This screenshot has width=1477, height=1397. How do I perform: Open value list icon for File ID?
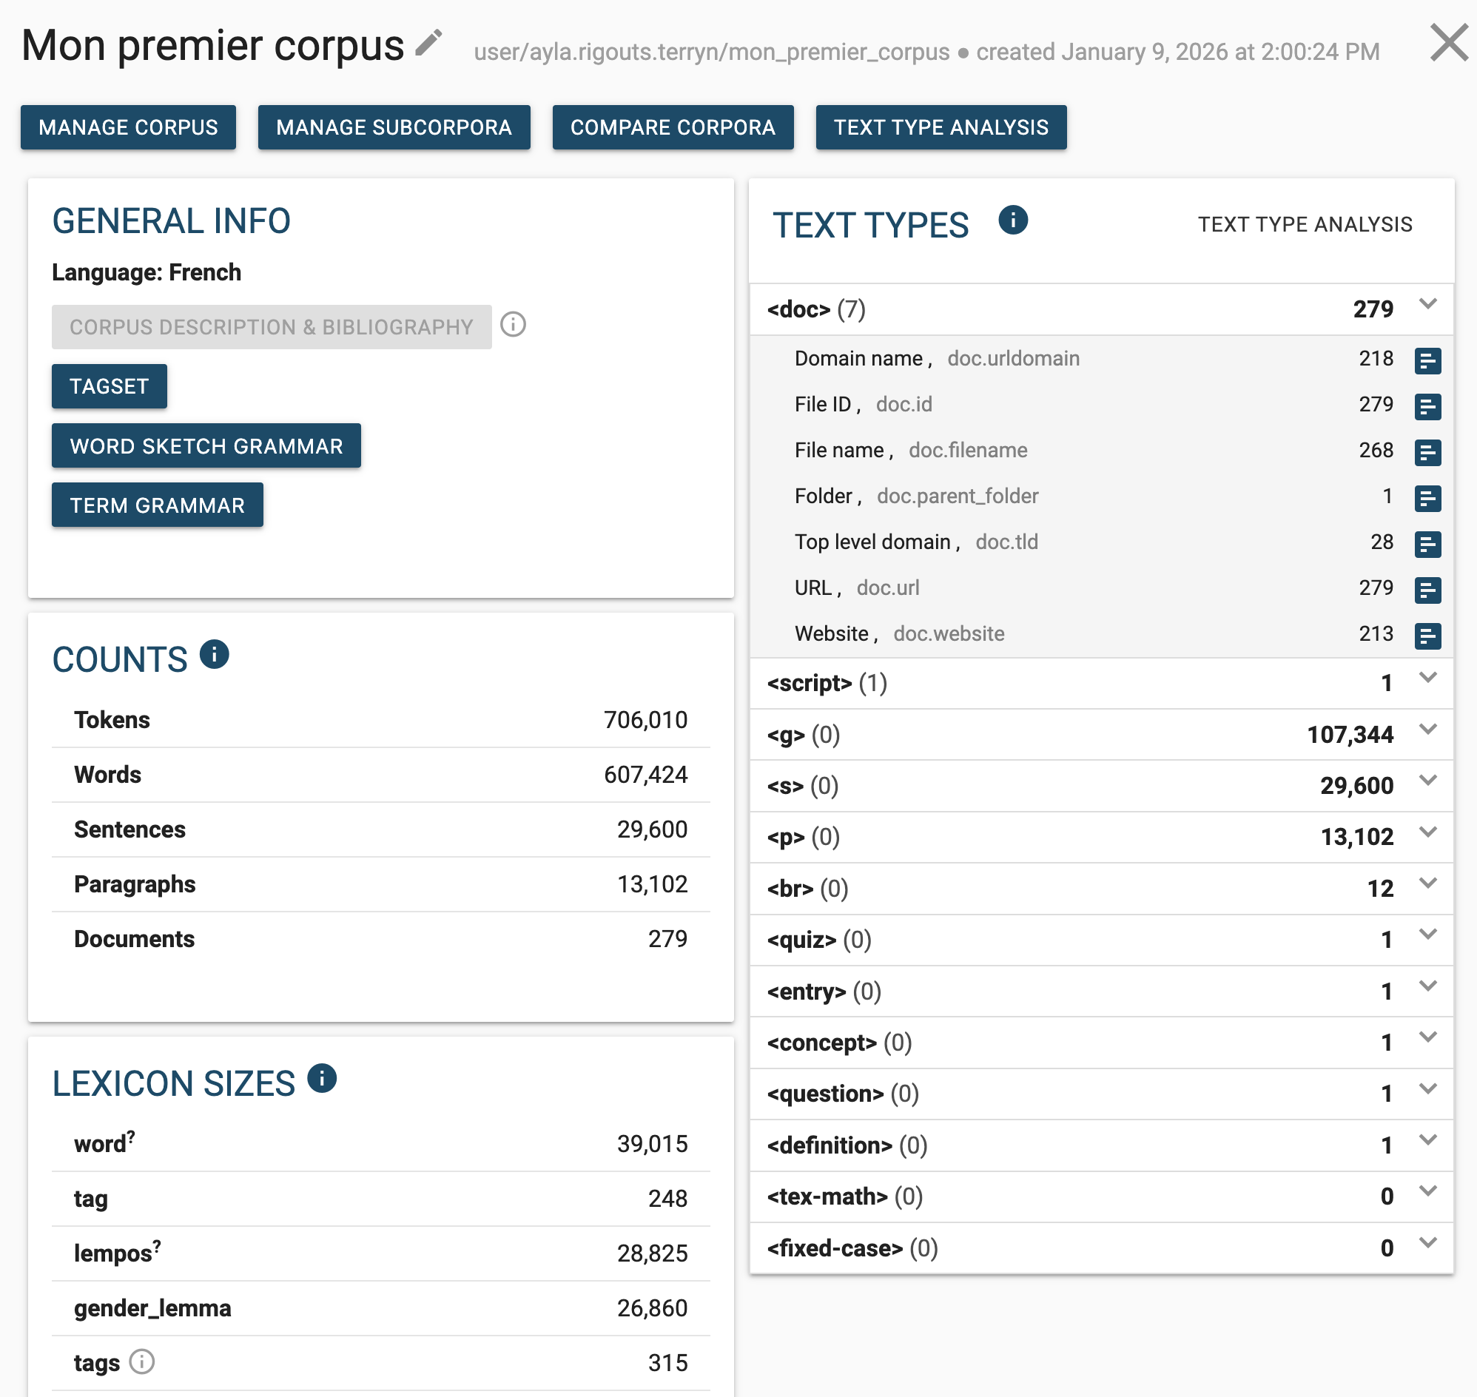1428,406
